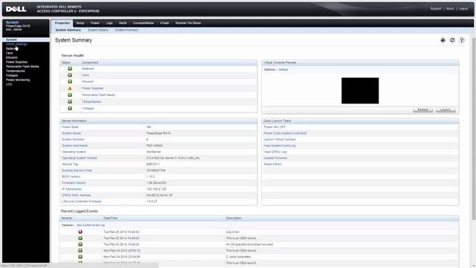Open iDRAC Settings in the sidebar
This screenshot has width=476, height=268.
(x=16, y=44)
